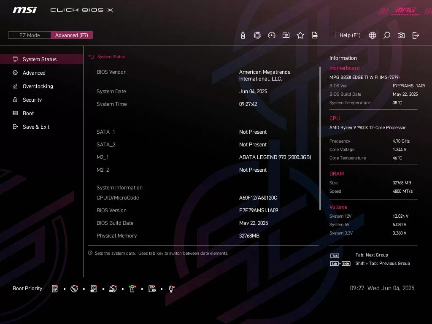Select floppy disk boot priority icon
432x324 pixels.
point(152,289)
